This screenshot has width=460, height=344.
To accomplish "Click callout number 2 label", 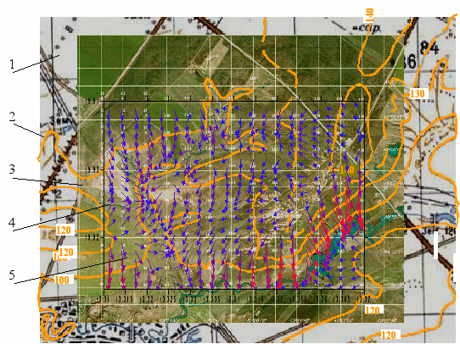I will pyautogui.click(x=12, y=117).
